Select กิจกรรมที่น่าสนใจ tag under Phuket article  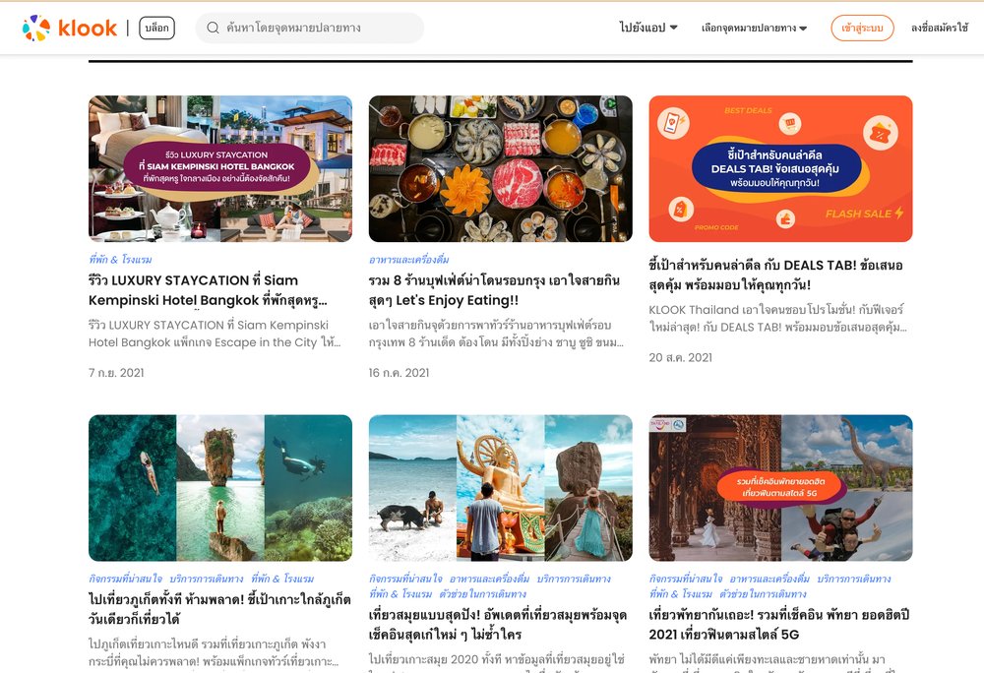click(x=126, y=579)
